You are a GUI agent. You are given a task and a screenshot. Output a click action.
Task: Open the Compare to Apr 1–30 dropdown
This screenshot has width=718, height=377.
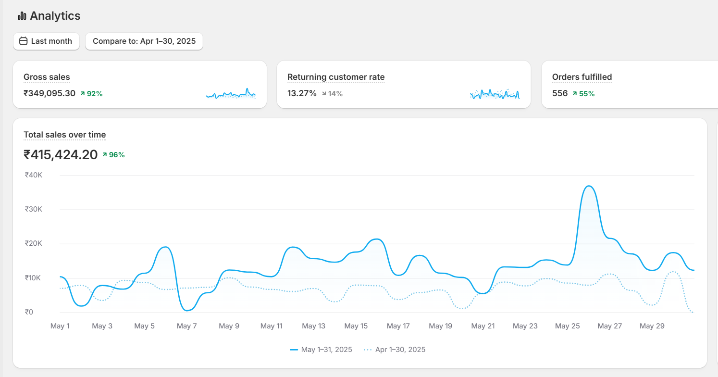(144, 41)
